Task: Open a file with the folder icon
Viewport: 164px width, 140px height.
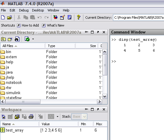Action: 10,17
